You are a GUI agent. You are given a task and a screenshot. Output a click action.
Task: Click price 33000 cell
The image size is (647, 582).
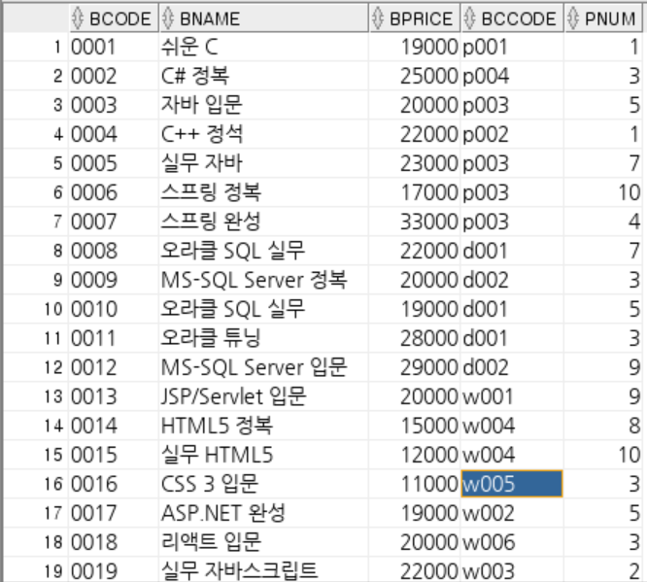click(x=415, y=222)
